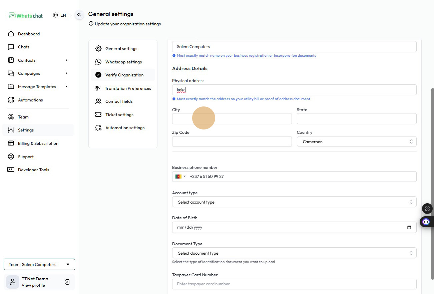
Task: Expand the Team: Salem Computers switcher
Action: (x=39, y=264)
